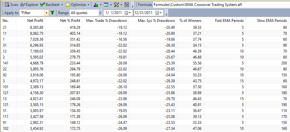Viewport: 290px width, 132px height.
Task: Click the green filter funnel icon
Action: 52,13
